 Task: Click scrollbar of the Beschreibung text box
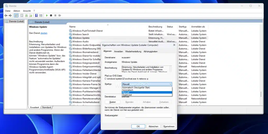(171, 69)
